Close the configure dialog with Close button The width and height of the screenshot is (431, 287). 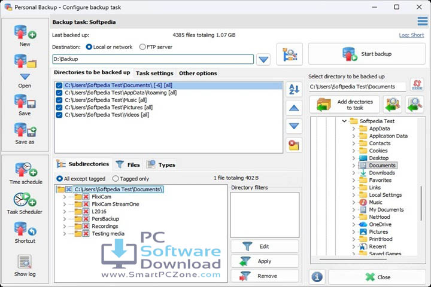[377, 277]
